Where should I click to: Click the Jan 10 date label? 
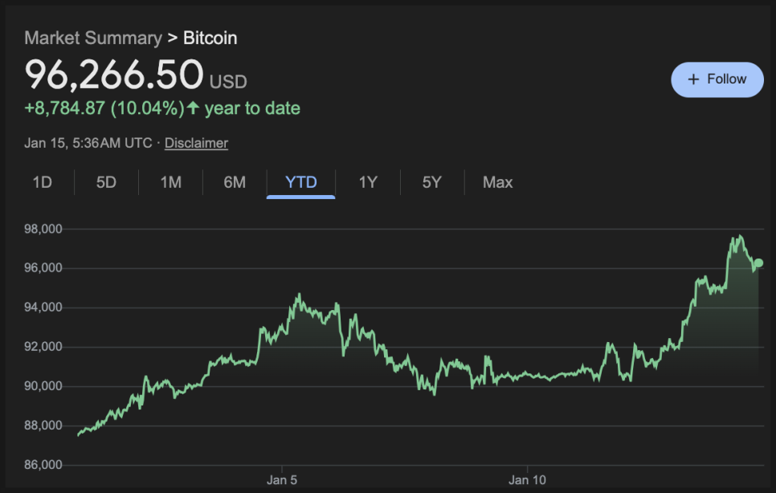(527, 480)
